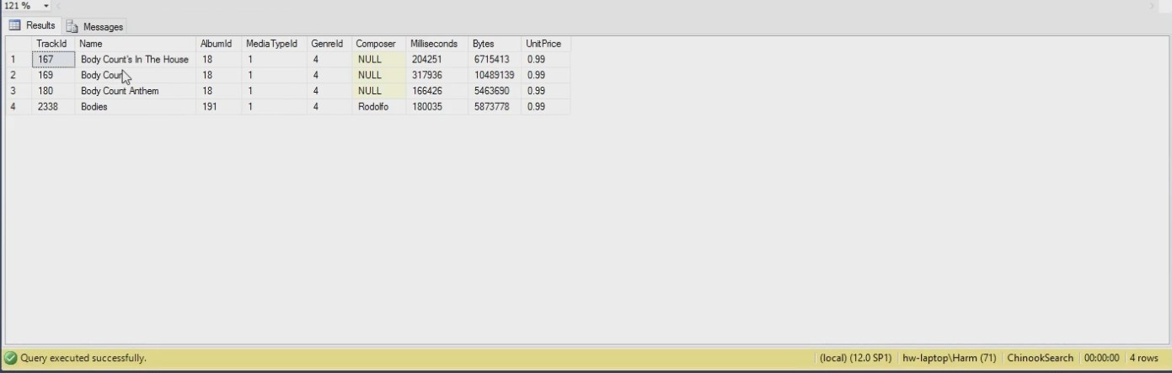Select the Composer column header
This screenshot has width=1172, height=373.
(376, 44)
